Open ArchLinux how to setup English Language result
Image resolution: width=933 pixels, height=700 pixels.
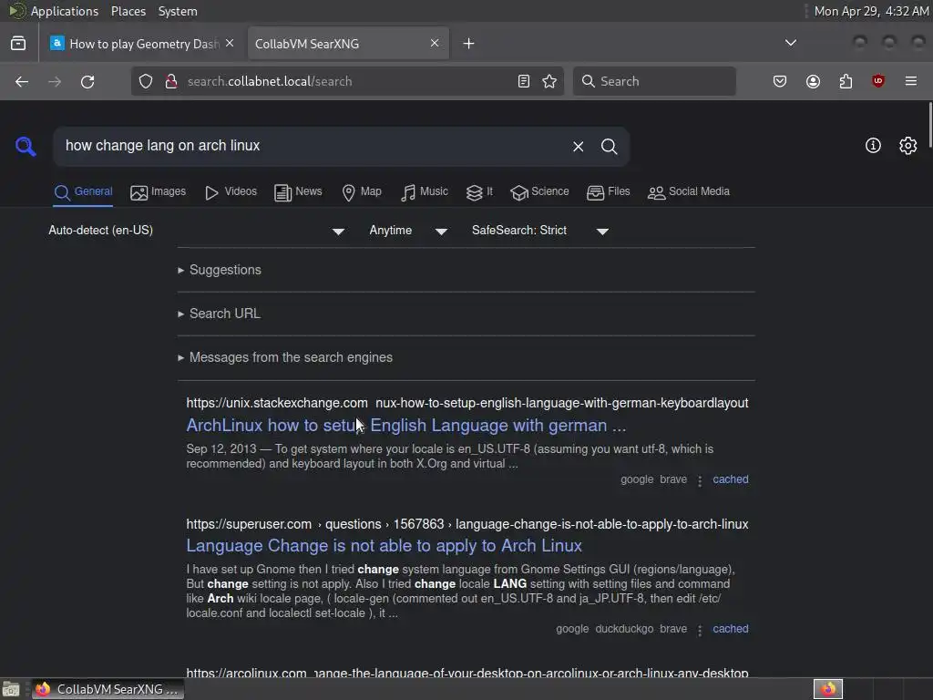click(405, 426)
